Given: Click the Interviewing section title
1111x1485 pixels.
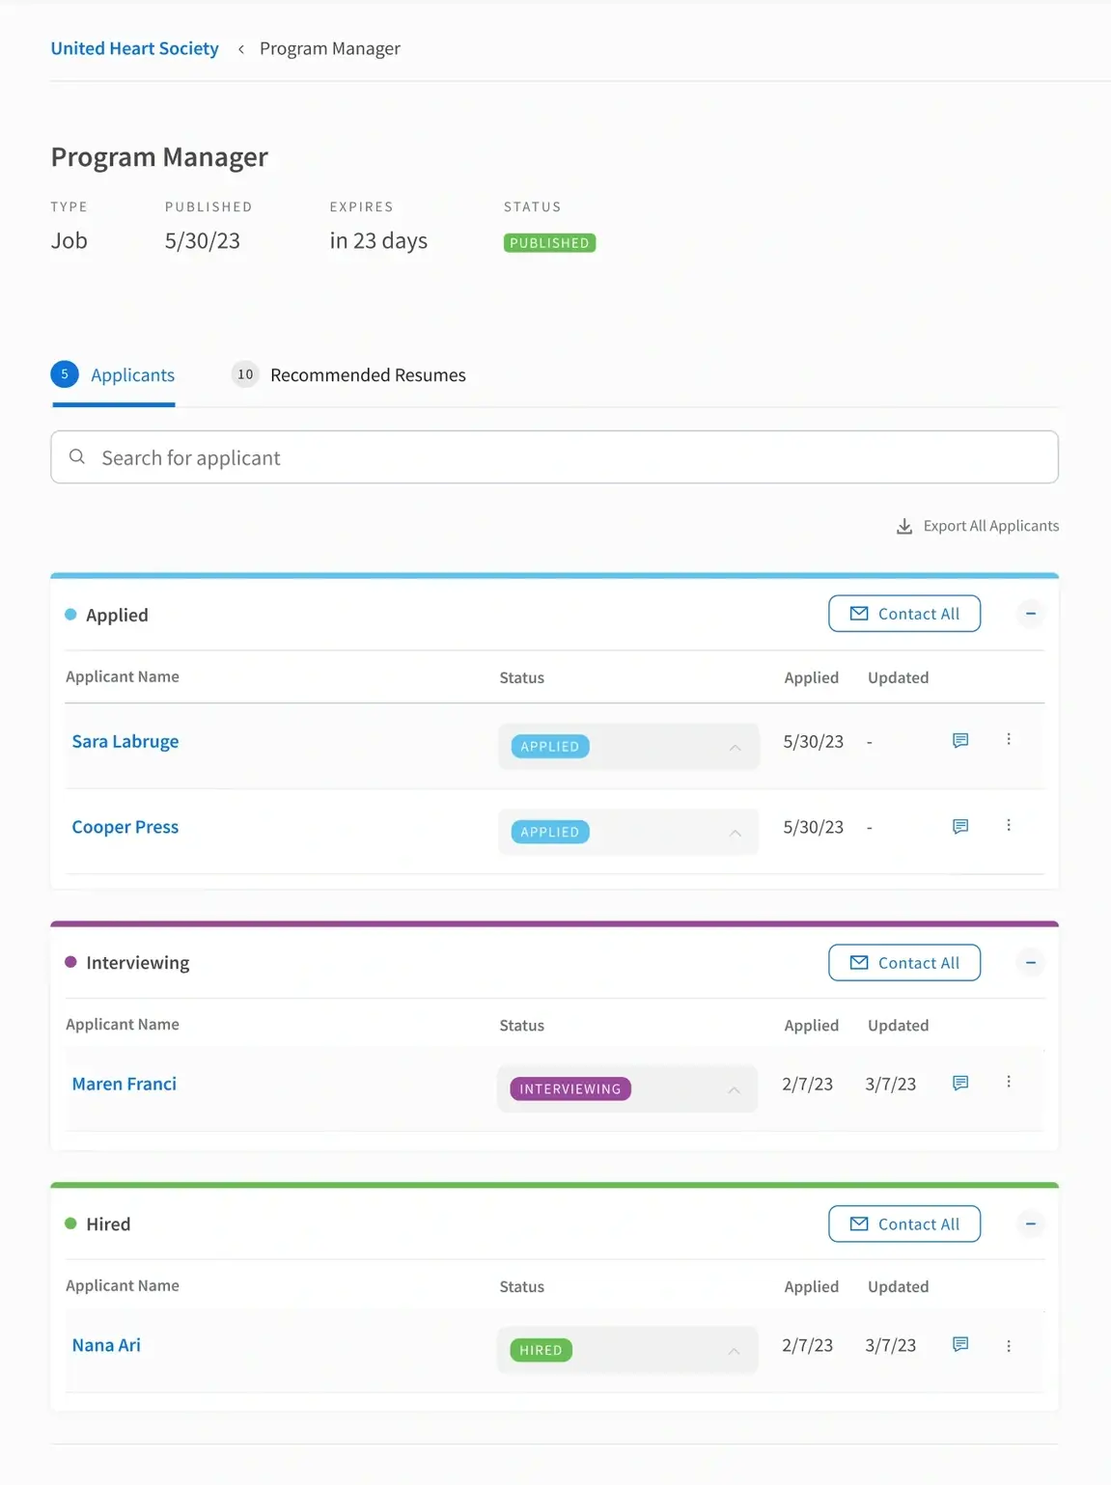Looking at the screenshot, I should tap(138, 963).
